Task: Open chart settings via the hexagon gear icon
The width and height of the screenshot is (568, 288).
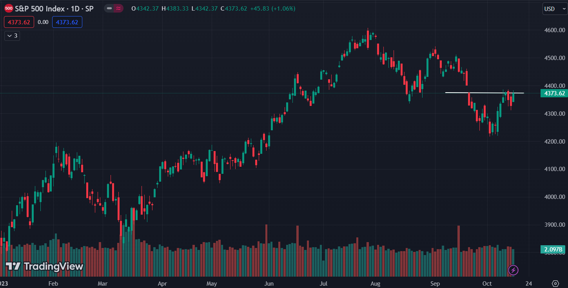Action: point(555,283)
